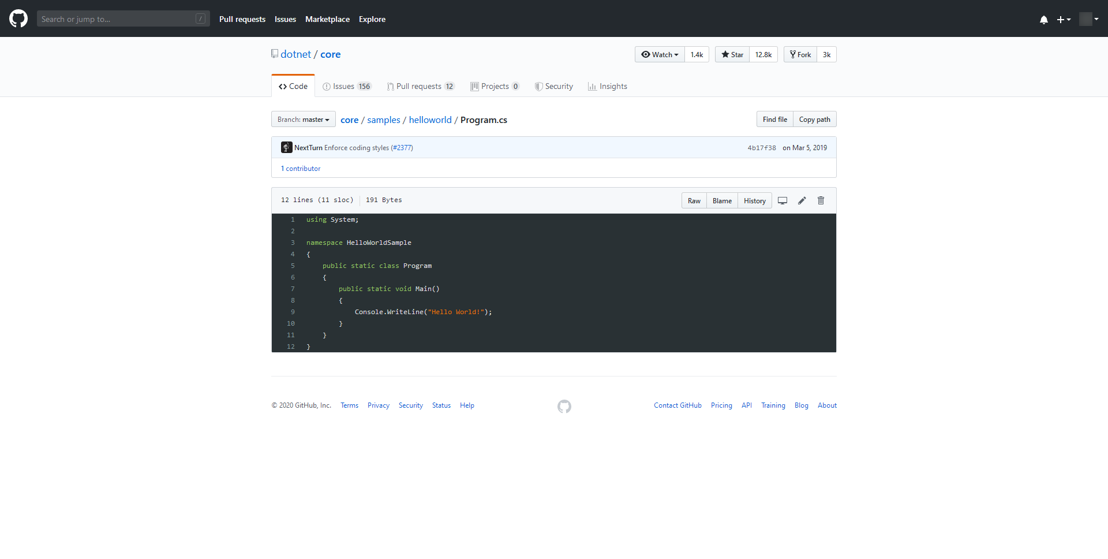This screenshot has width=1108, height=559.
Task: Open the dotnet organization link
Action: pos(295,54)
